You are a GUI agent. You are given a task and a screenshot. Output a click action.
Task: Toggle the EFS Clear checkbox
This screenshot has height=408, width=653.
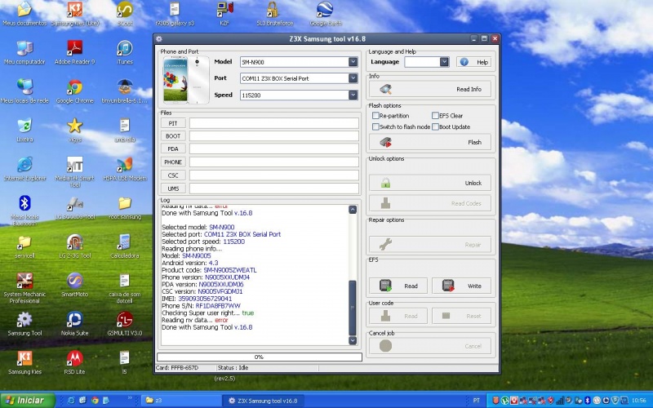pos(435,116)
